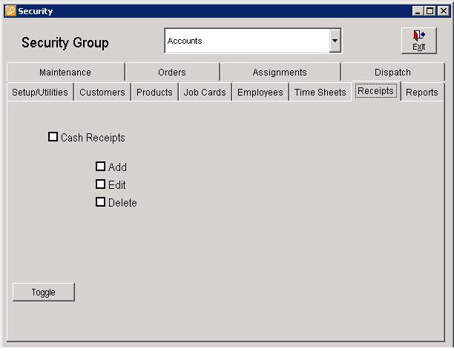Click the Security window title bar icon
The image size is (454, 351).
pyautogui.click(x=10, y=11)
